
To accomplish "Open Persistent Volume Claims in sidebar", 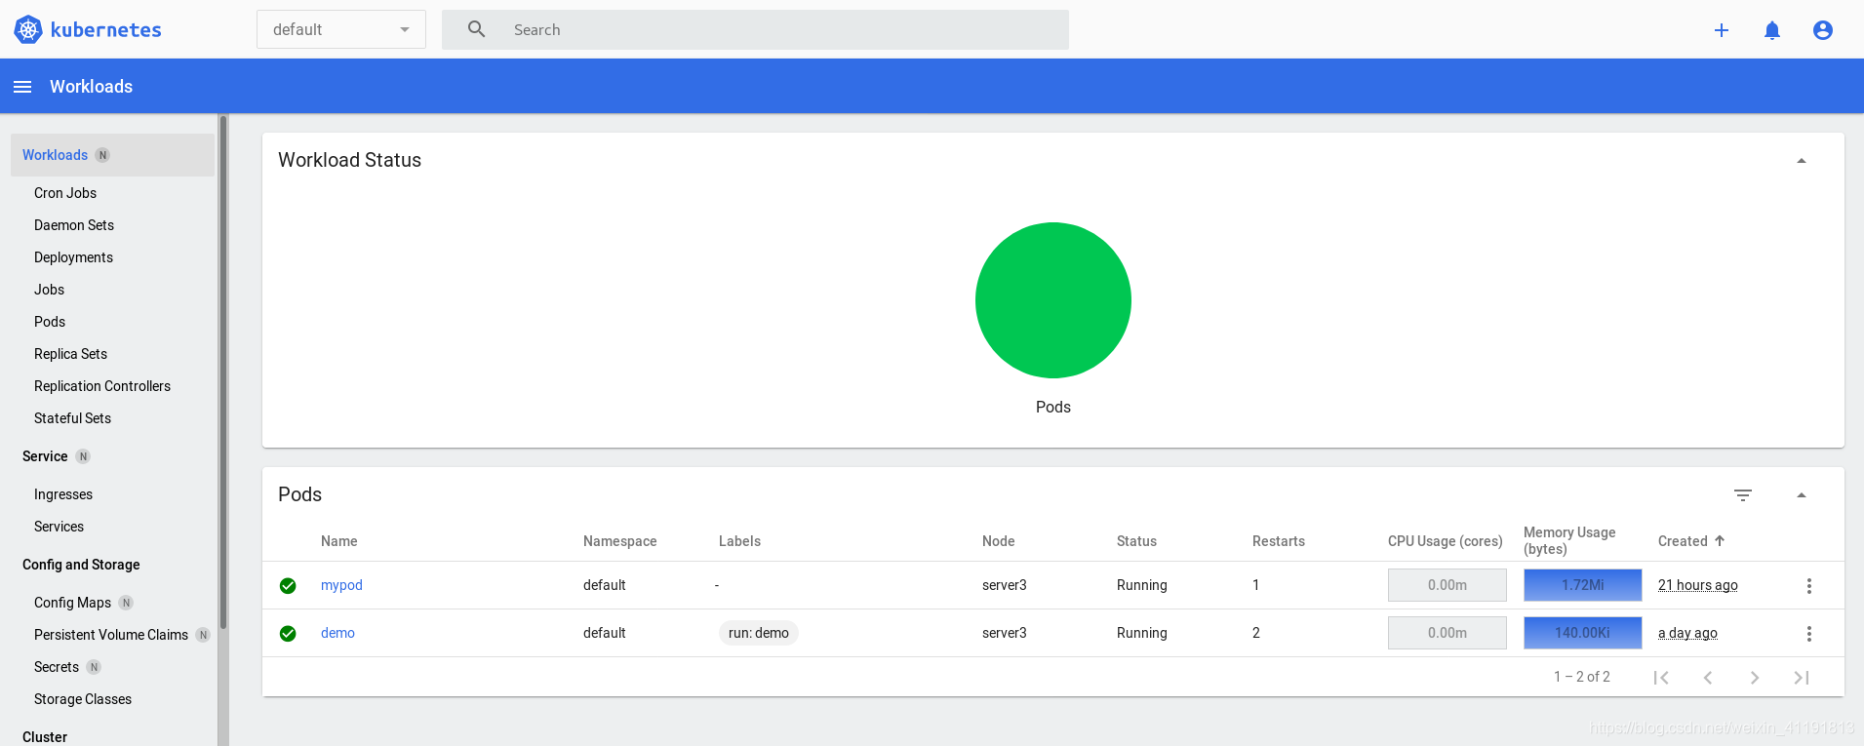I will click(x=111, y=635).
